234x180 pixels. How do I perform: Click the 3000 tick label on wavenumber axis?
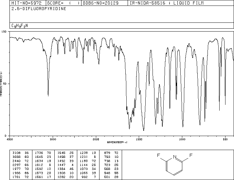53,139
